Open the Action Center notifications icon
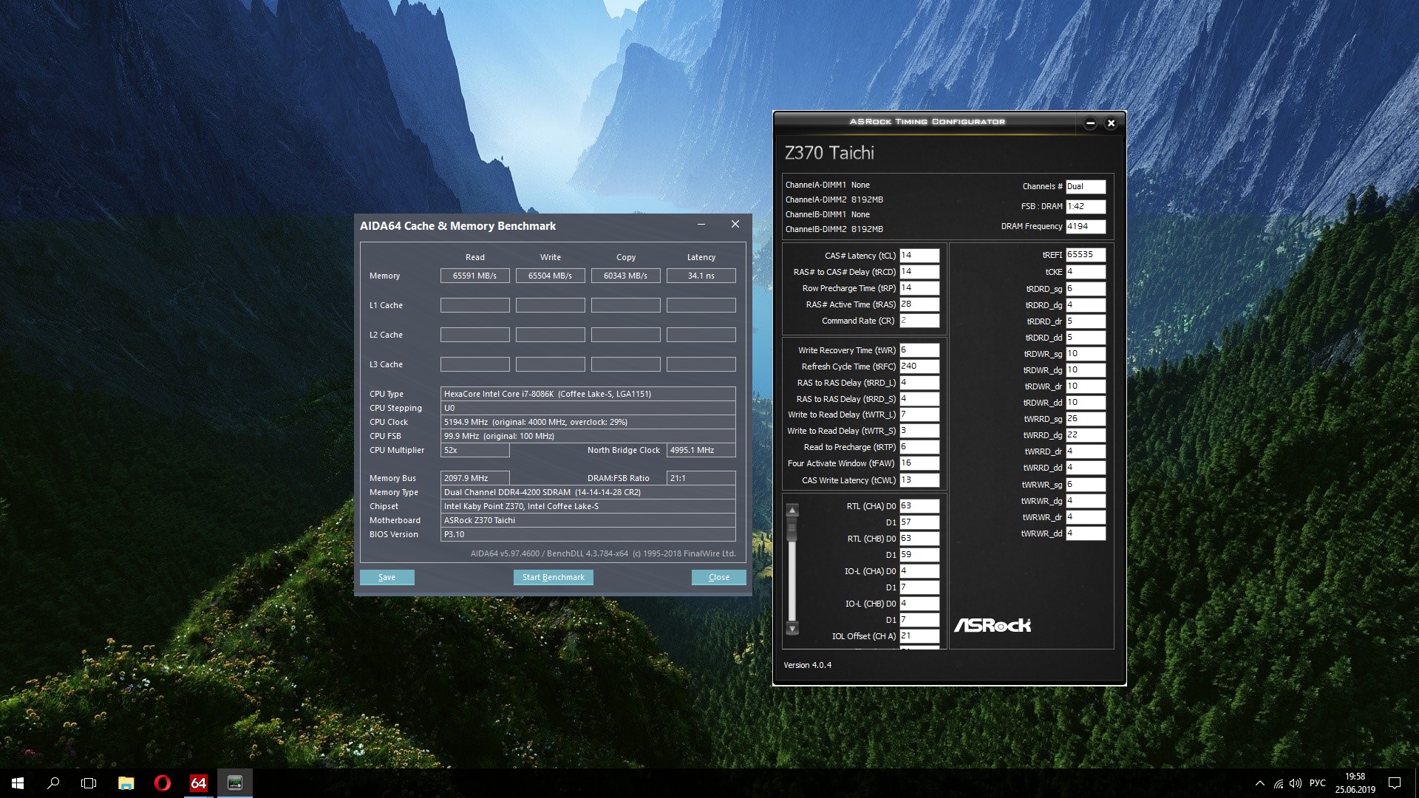 (x=1395, y=783)
